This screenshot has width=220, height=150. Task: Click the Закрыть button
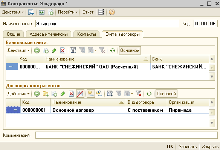coord(210,147)
